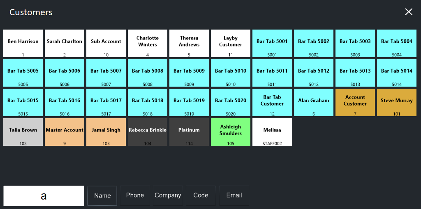The image size is (421, 209).
Task: Open Bar Tab 5010
Action: (231, 73)
